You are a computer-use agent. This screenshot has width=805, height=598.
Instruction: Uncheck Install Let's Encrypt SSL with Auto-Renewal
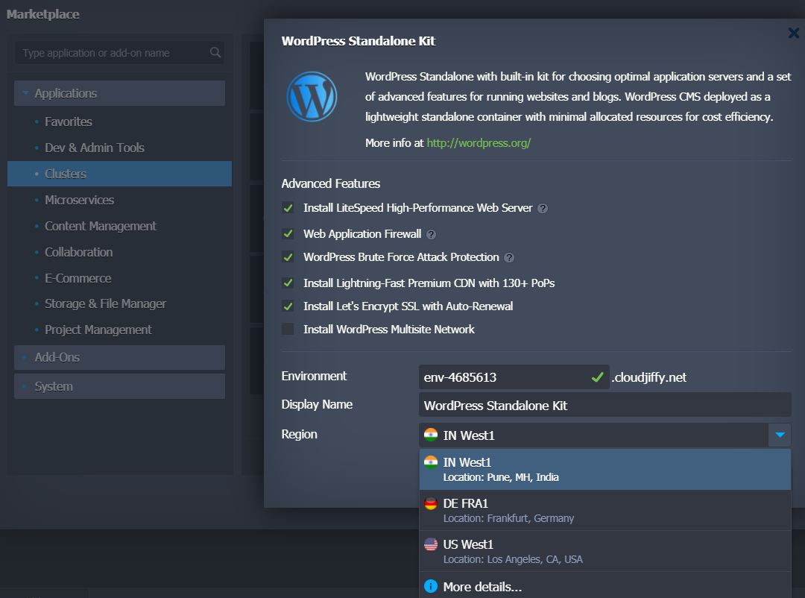coord(288,306)
